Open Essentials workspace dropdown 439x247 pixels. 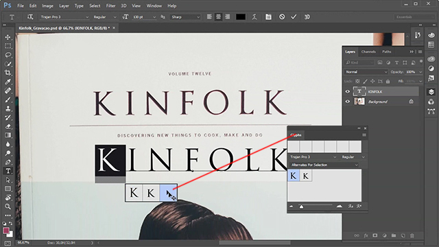(x=414, y=17)
